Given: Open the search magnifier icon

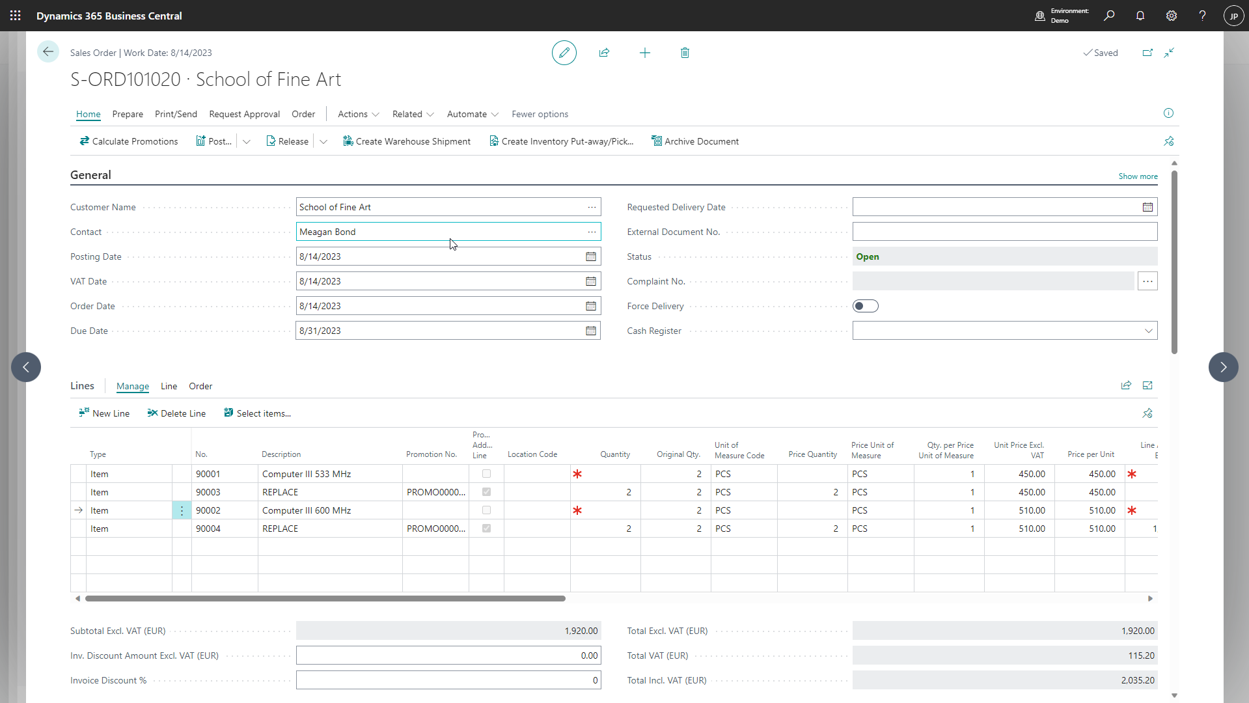Looking at the screenshot, I should coord(1109,16).
